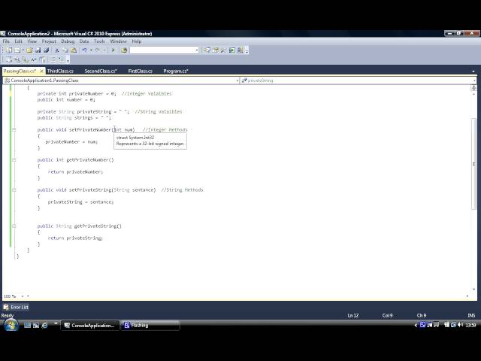Click the Windows Start orb
Screen dimensions: 481x361
[11, 325]
